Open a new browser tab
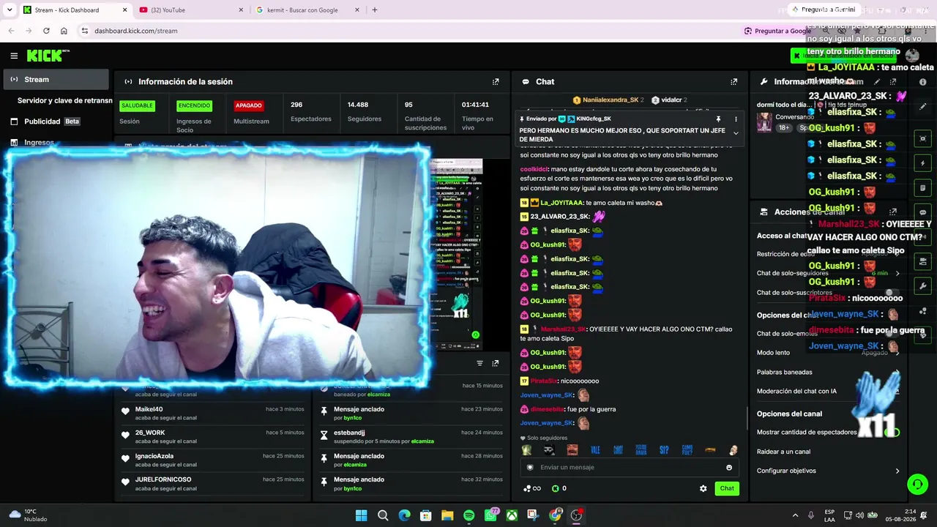937x527 pixels. (375, 10)
